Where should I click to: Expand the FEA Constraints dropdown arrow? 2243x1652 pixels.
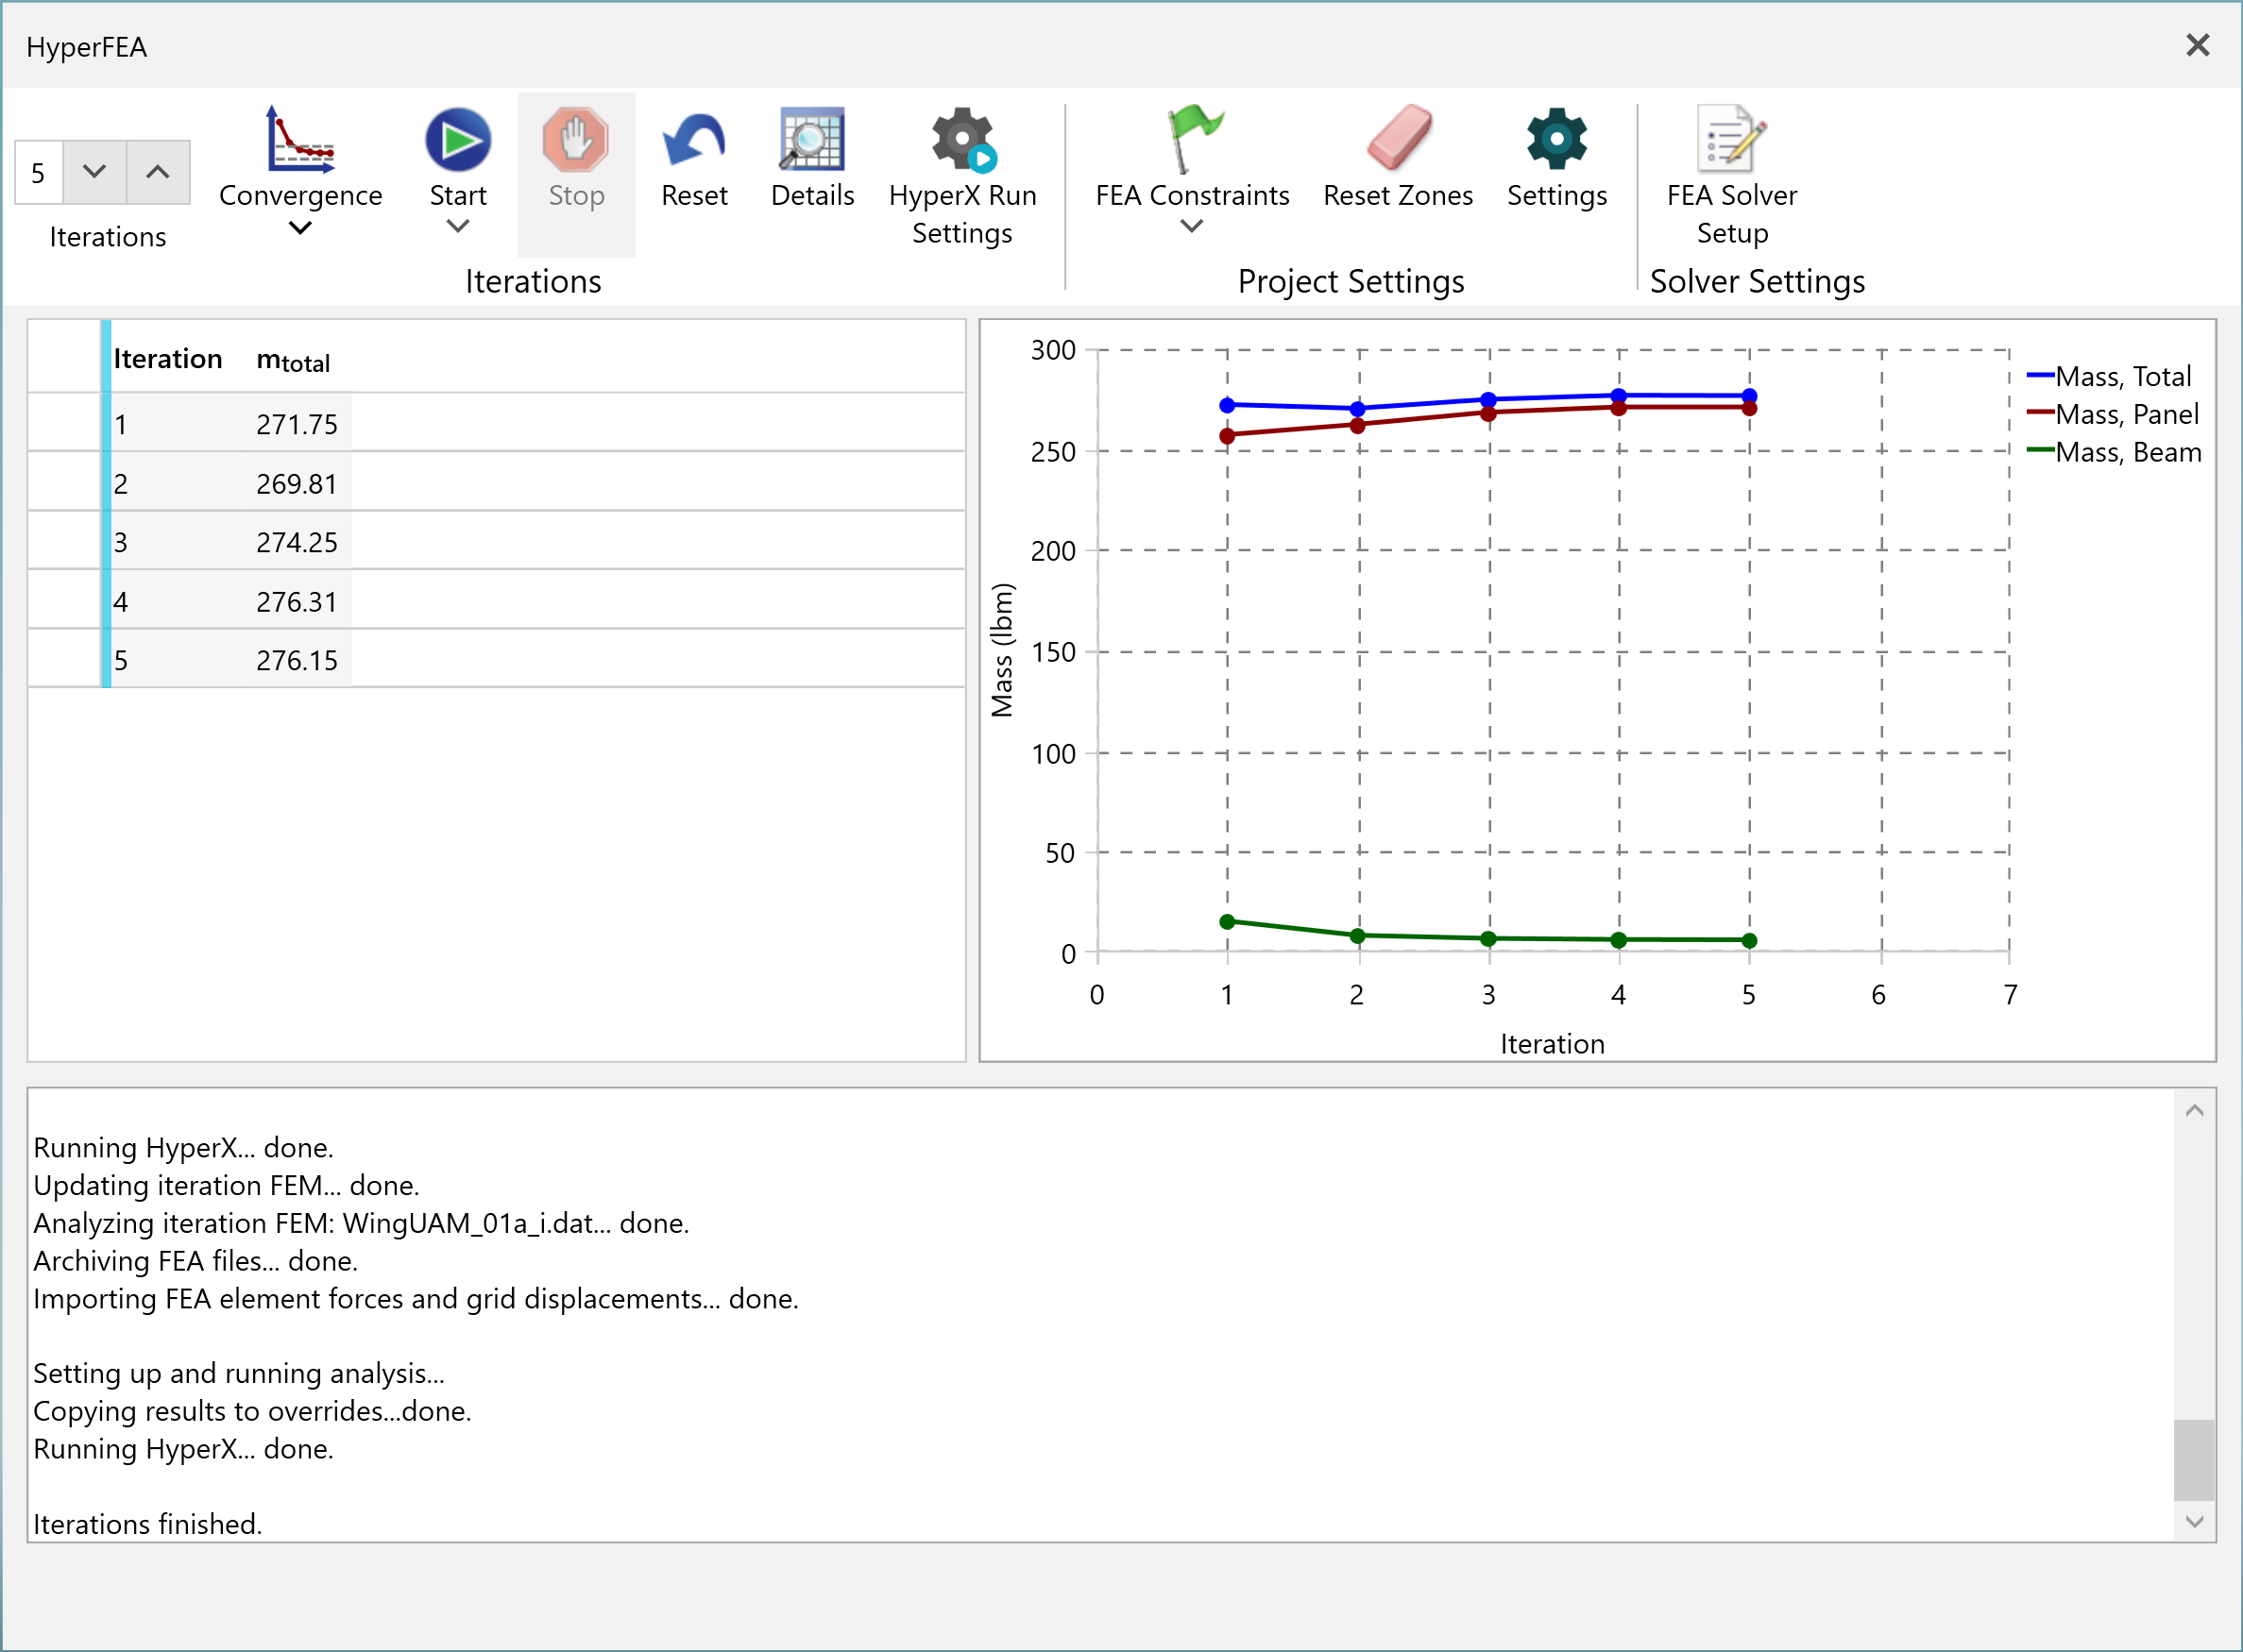tap(1192, 226)
